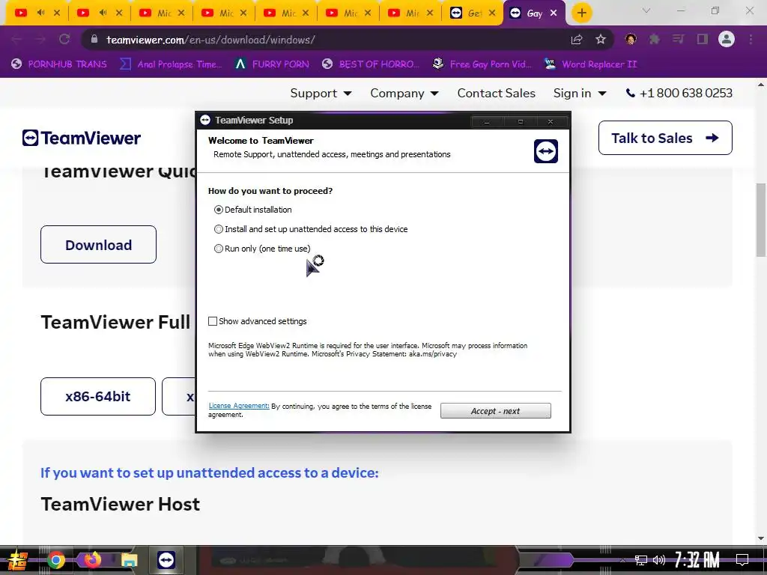Open the Word Replacer II bookmark
Screen dimensions: 767x575
pos(591,64)
